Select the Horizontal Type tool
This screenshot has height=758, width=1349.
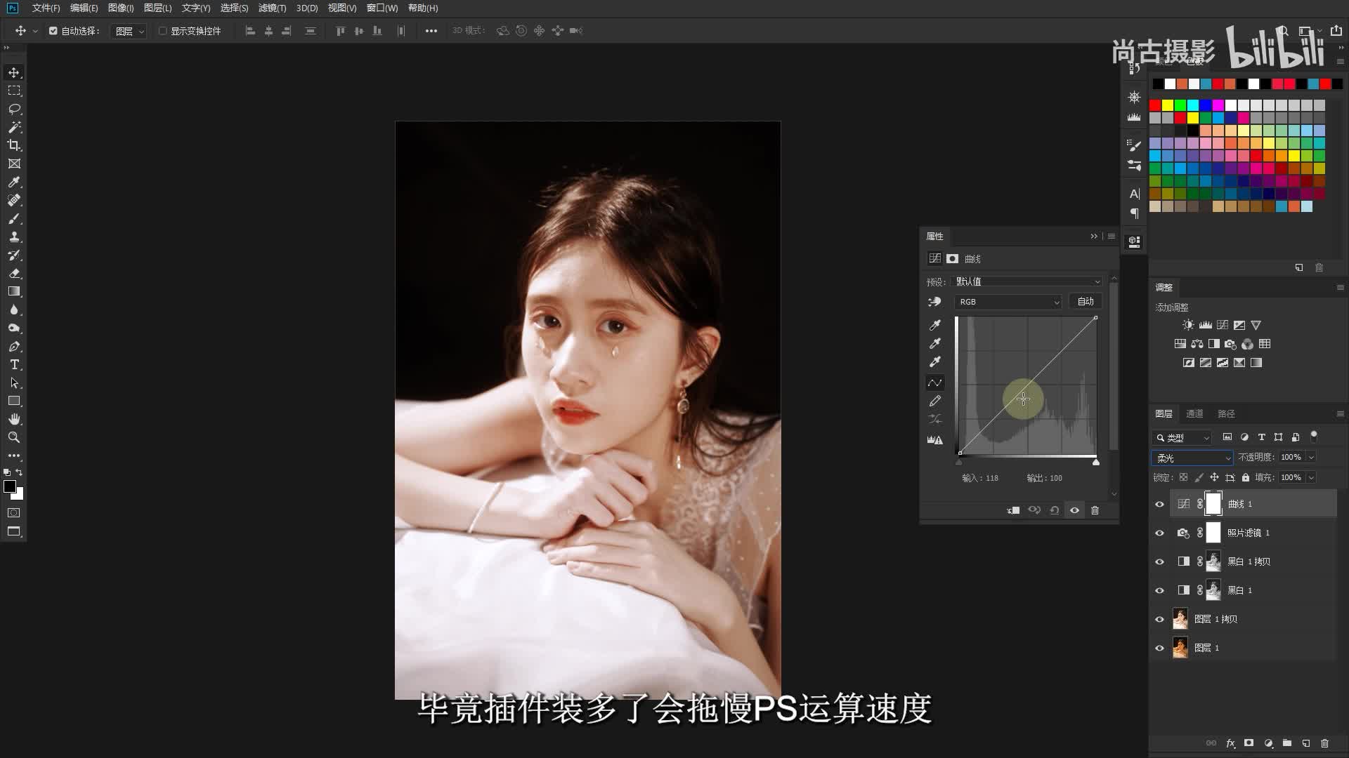click(x=14, y=364)
